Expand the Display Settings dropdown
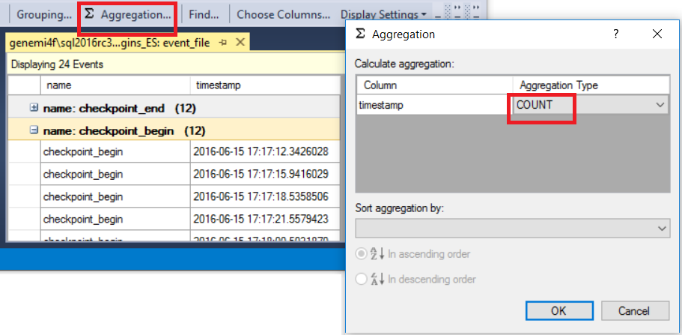 pos(383,15)
